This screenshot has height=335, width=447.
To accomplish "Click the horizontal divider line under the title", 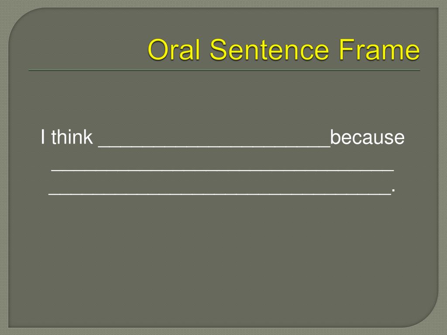I will (x=224, y=70).
